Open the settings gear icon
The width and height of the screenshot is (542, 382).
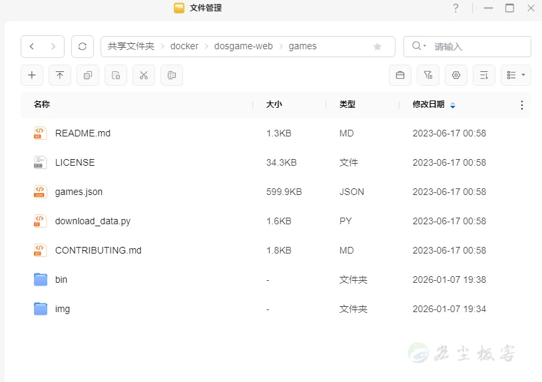[456, 75]
